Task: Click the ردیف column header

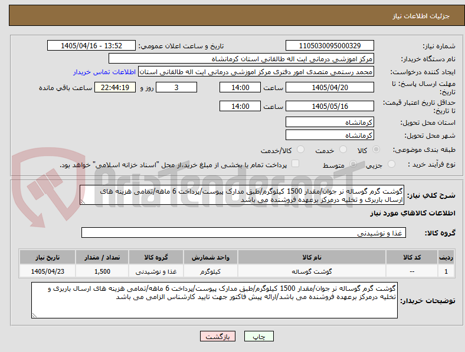Action: [x=446, y=257]
